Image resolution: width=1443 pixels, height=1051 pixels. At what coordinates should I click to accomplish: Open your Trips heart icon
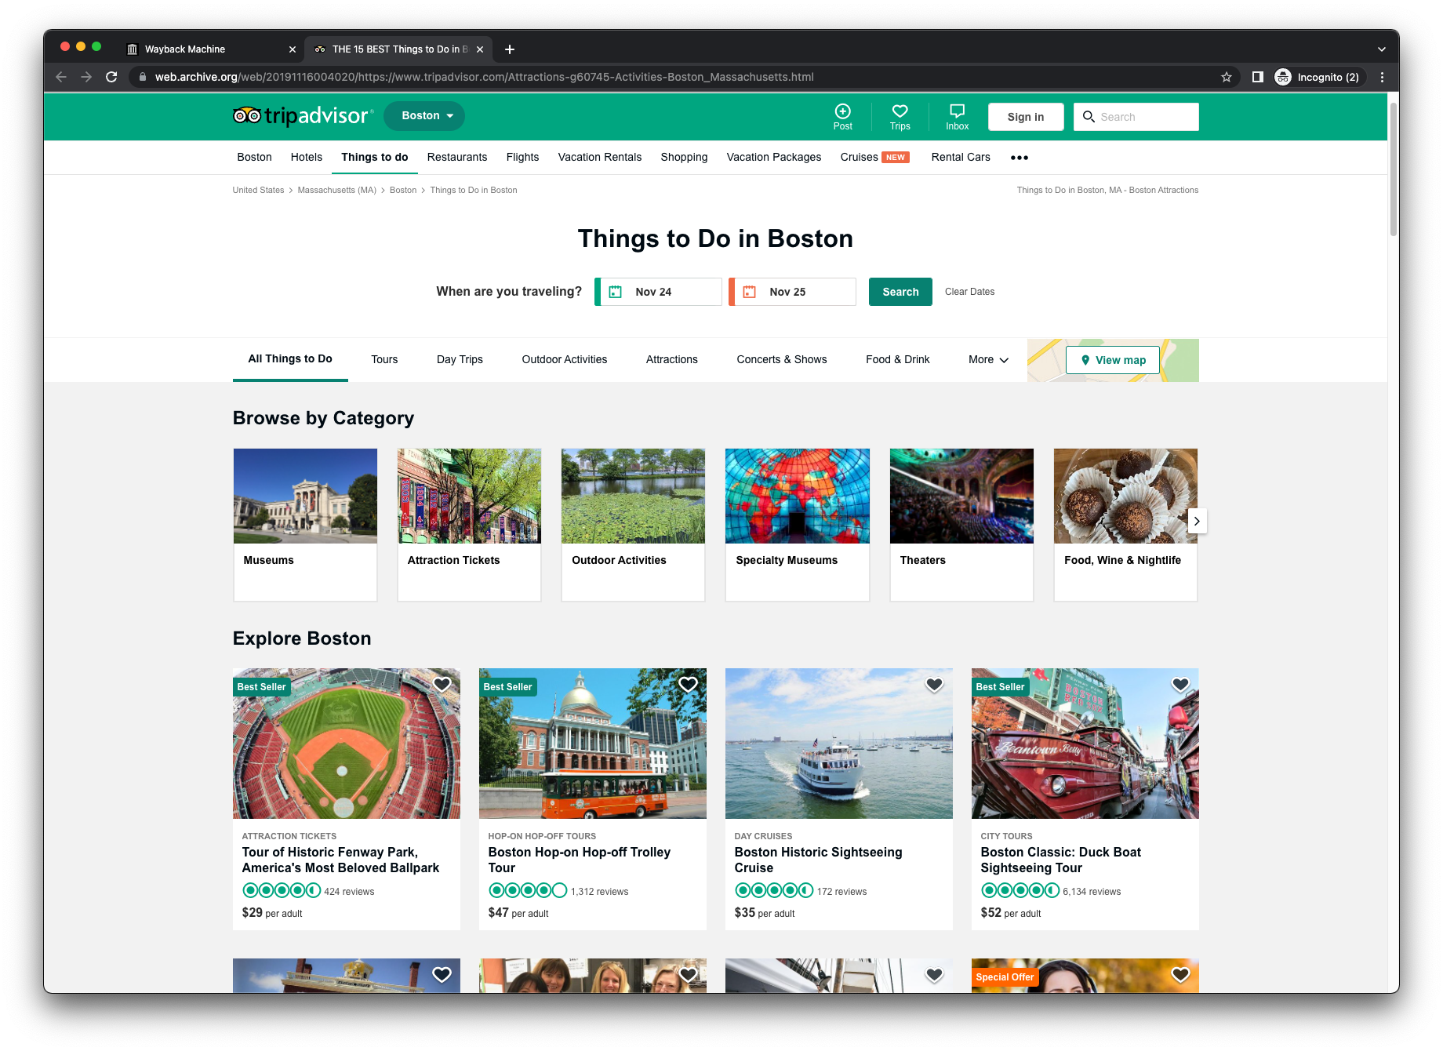click(x=900, y=111)
